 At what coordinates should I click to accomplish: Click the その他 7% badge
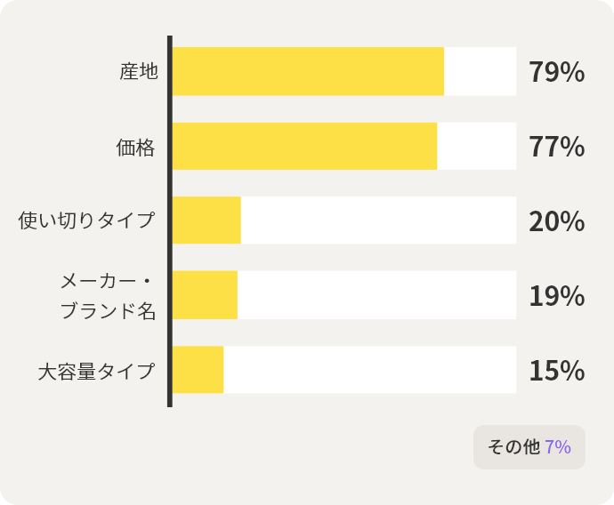pyautogui.click(x=529, y=447)
